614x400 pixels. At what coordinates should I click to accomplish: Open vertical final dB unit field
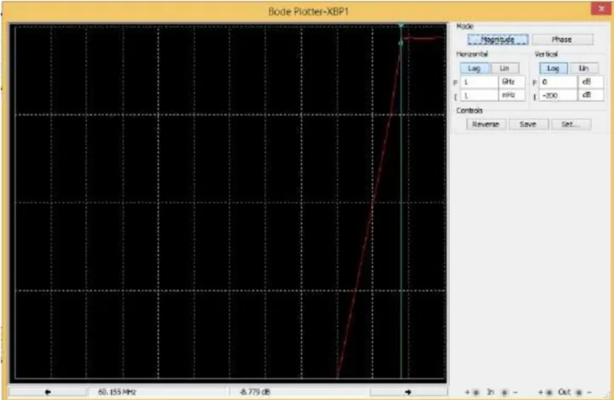click(x=590, y=82)
